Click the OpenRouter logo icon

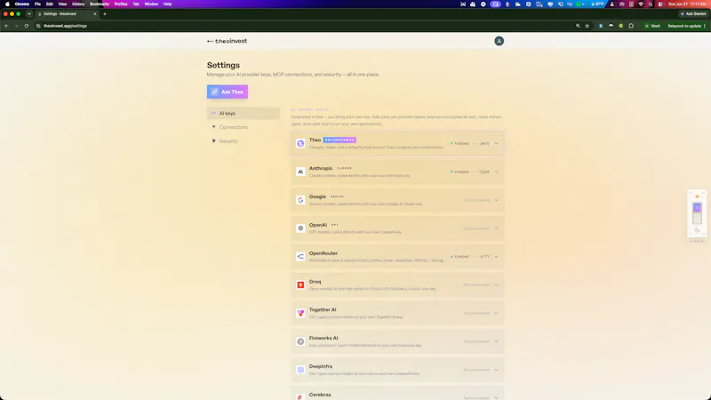[x=300, y=257]
